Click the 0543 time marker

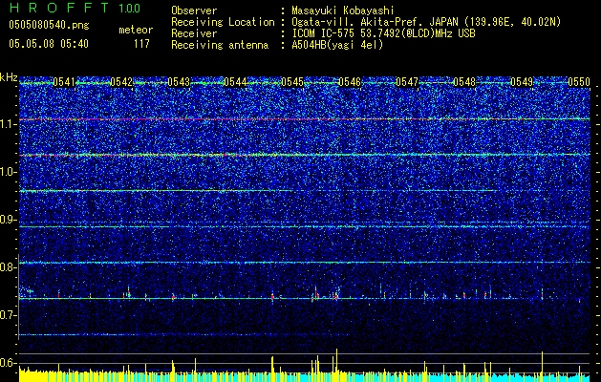179,82
